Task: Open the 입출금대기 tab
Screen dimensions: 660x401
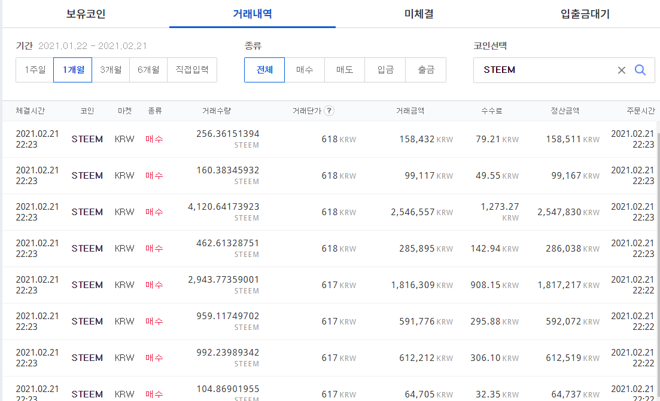Action: point(585,14)
